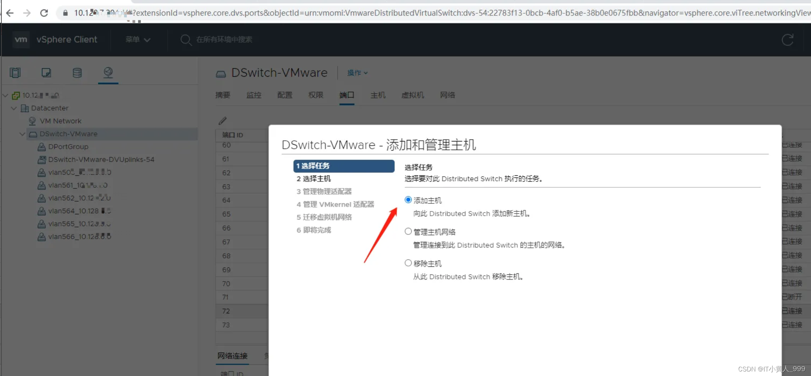Viewport: 811px width, 376px height.
Task: Collapse the DSwitch-VMware tree node
Action: pos(22,134)
